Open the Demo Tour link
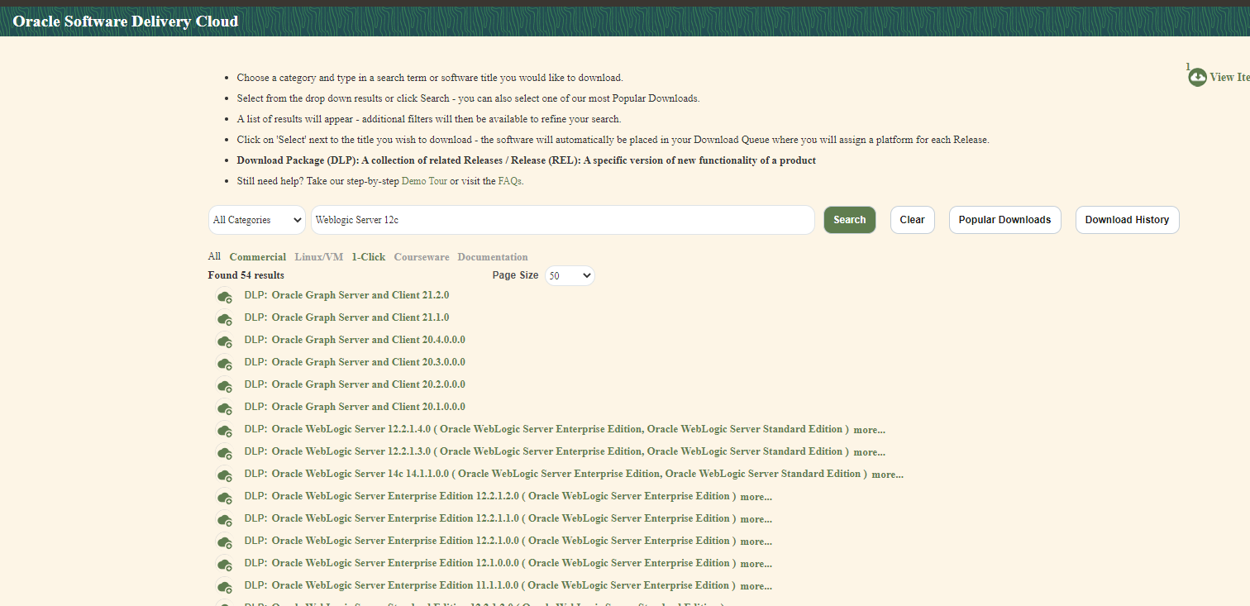 [x=424, y=181]
